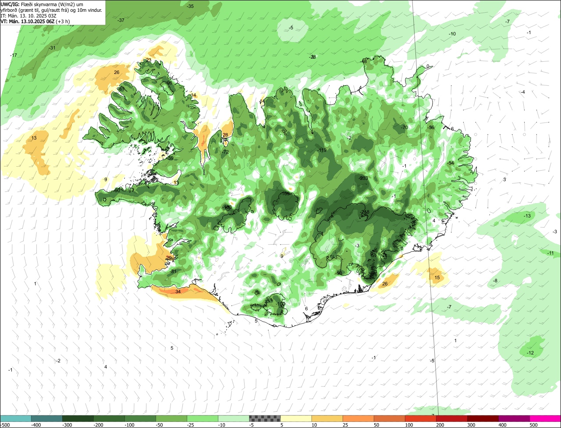This screenshot has height=428, width=561.
Task: Click the '-48' value on the north coast
Action: (x=363, y=62)
